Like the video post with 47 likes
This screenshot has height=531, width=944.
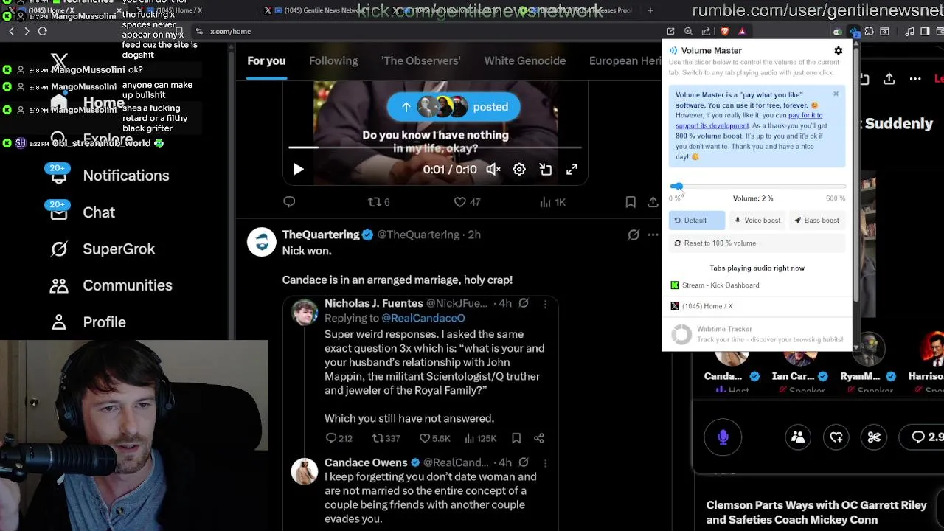click(467, 202)
